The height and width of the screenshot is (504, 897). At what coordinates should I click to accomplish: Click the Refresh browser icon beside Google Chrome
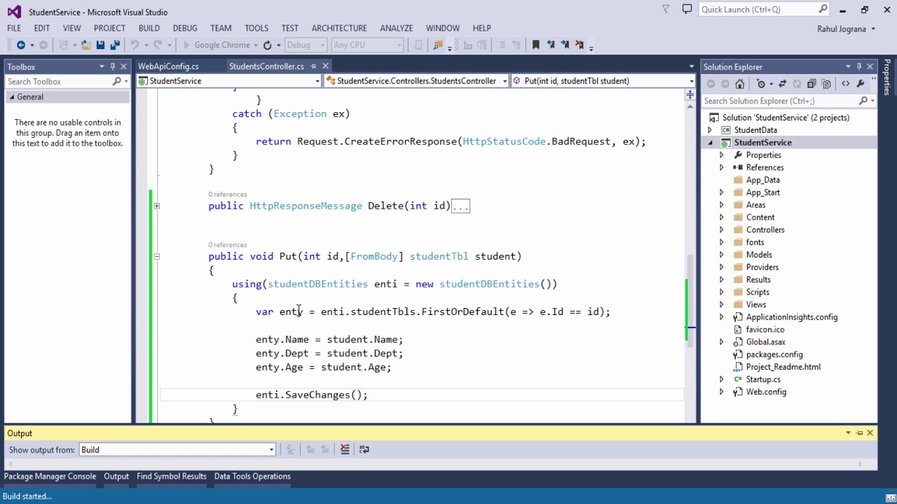point(266,45)
